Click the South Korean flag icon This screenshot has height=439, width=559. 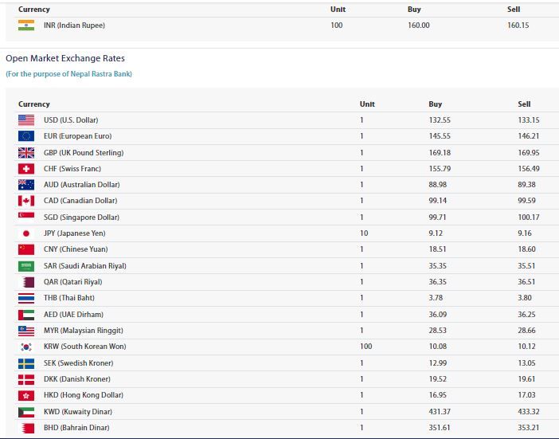(x=26, y=347)
